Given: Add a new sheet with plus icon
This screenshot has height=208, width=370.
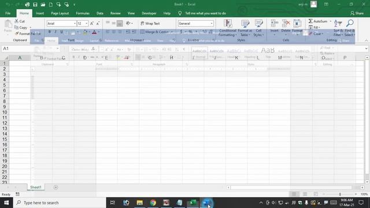Looking at the screenshot, I should click(x=55, y=187).
